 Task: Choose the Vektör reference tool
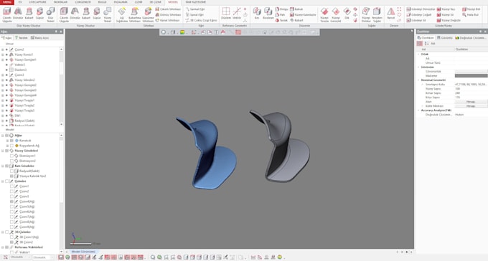tap(237, 14)
